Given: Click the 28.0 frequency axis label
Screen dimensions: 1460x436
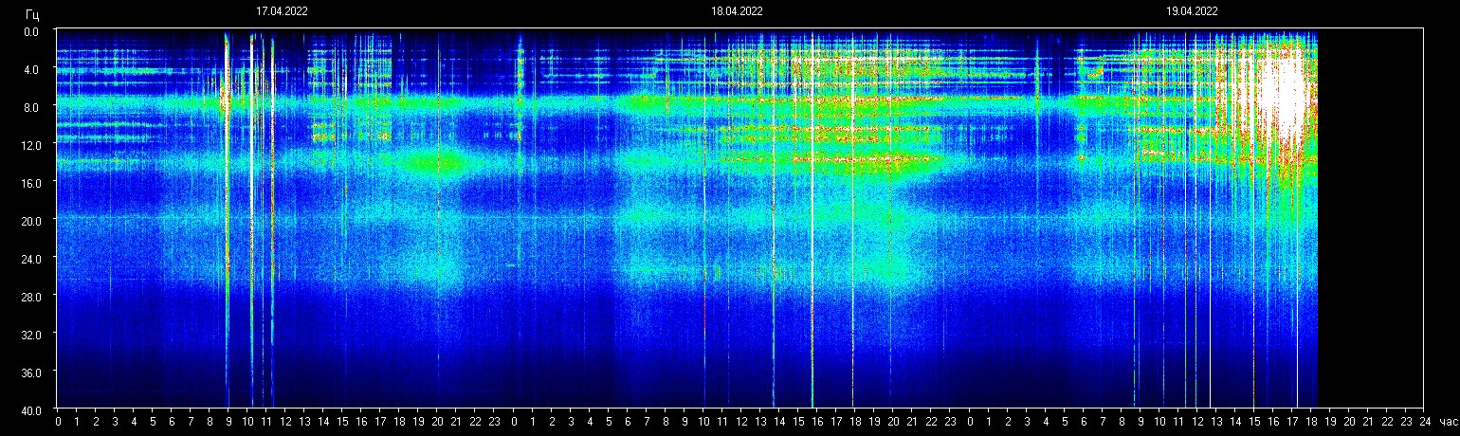Looking at the screenshot, I should point(31,296).
